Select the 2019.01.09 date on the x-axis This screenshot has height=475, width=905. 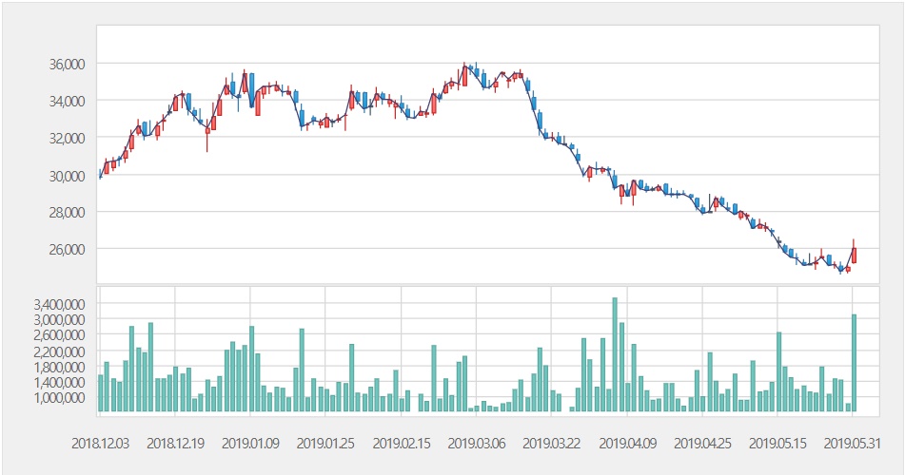[250, 443]
